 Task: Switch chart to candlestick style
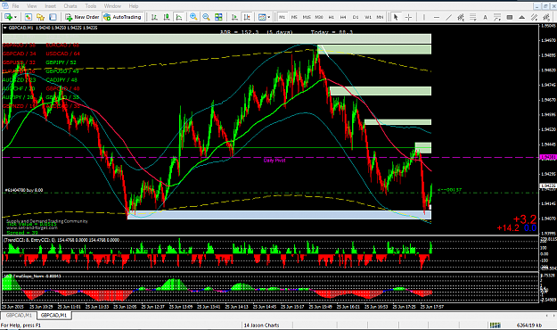point(167,17)
